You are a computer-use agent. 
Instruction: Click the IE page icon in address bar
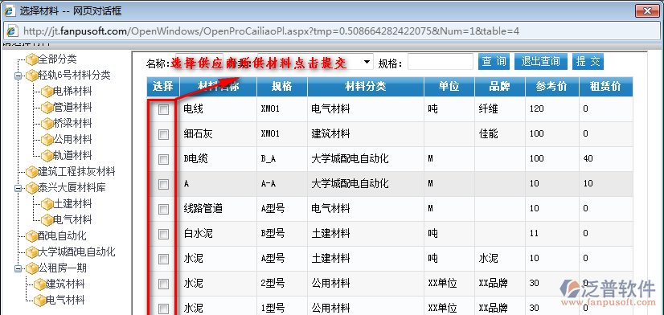pos(12,31)
